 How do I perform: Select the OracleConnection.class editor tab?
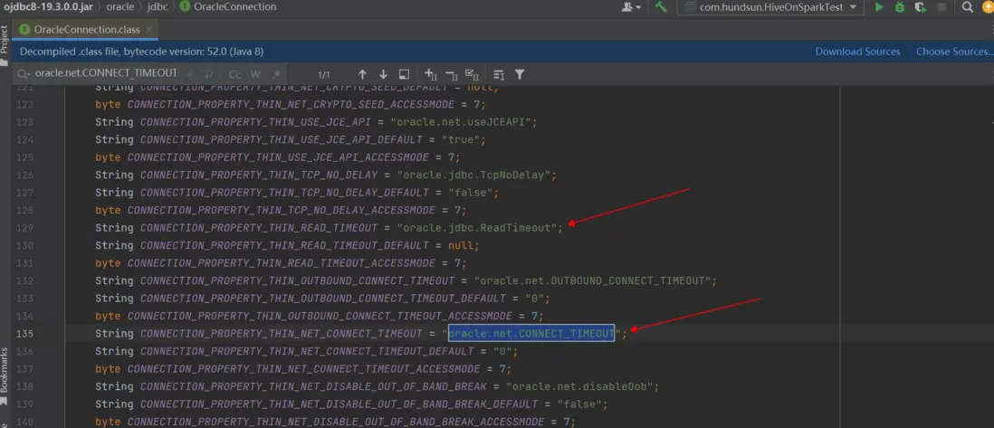86,29
